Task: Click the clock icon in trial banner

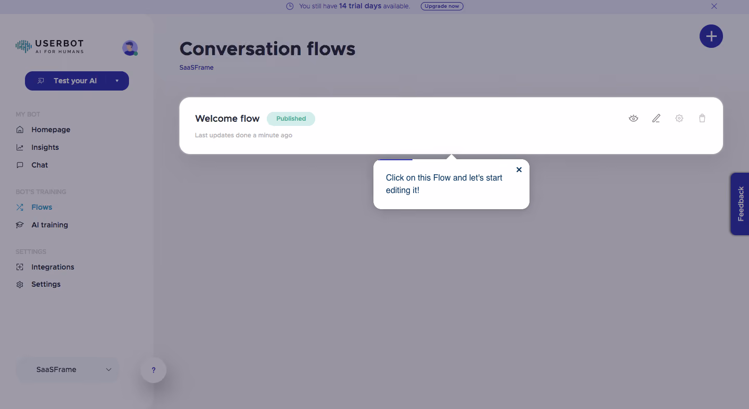Action: click(290, 6)
